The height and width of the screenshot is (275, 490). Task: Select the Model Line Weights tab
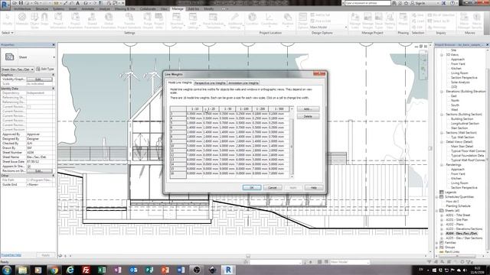[180, 82]
